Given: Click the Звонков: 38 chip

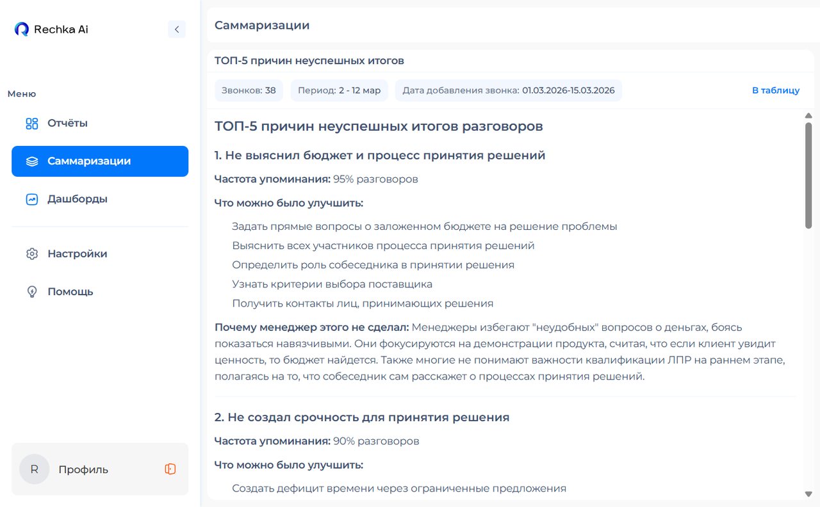Looking at the screenshot, I should 249,90.
